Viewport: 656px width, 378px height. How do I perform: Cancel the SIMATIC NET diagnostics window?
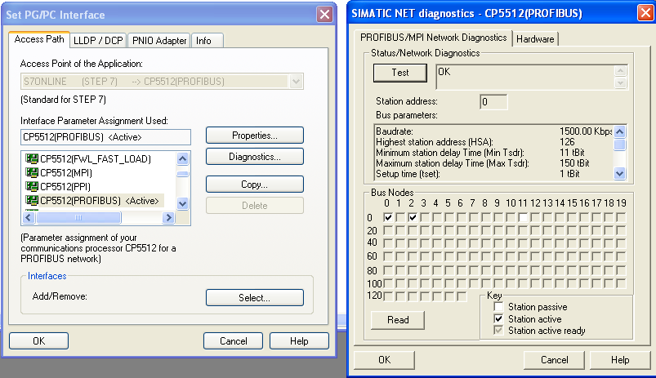click(x=555, y=359)
